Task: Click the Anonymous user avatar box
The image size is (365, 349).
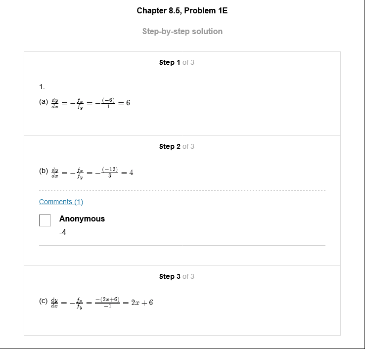Action: coord(45,220)
